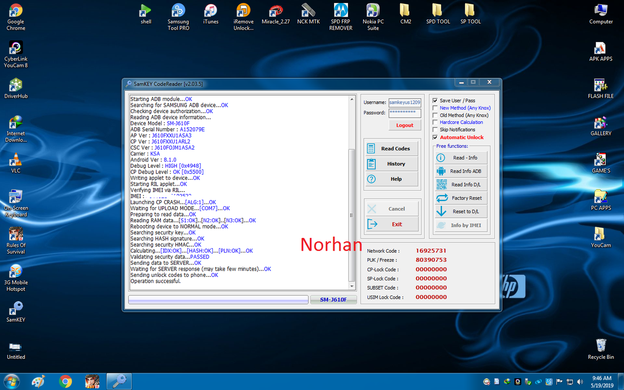The image size is (624, 390).
Task: Click the Read Codes button
Action: tap(391, 149)
